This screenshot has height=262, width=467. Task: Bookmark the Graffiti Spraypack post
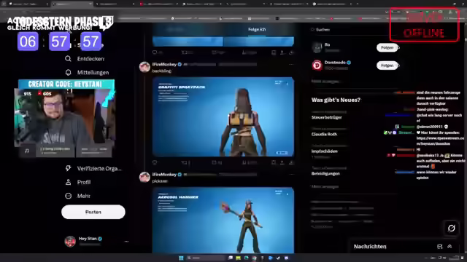click(x=274, y=162)
